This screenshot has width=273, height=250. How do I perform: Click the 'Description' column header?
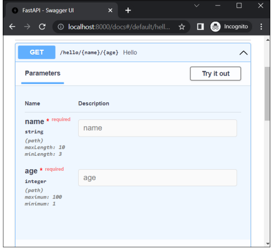pos(94,103)
